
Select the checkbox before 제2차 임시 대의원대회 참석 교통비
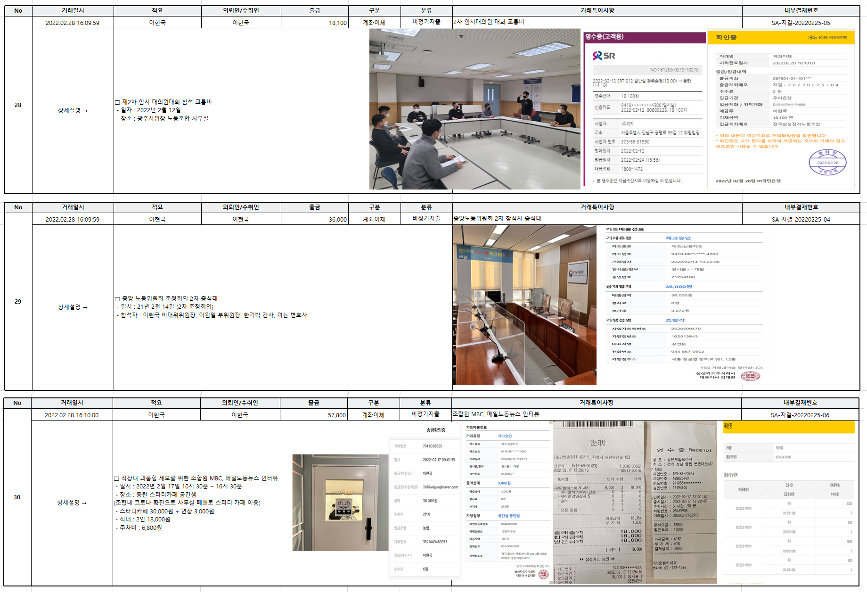tap(117, 102)
